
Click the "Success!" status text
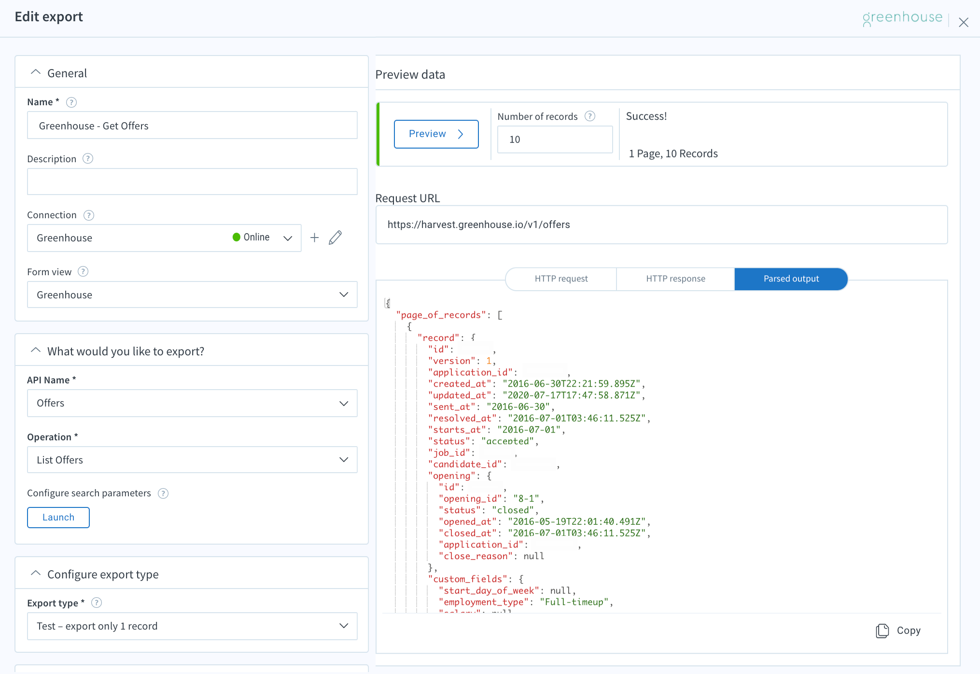pyautogui.click(x=646, y=116)
